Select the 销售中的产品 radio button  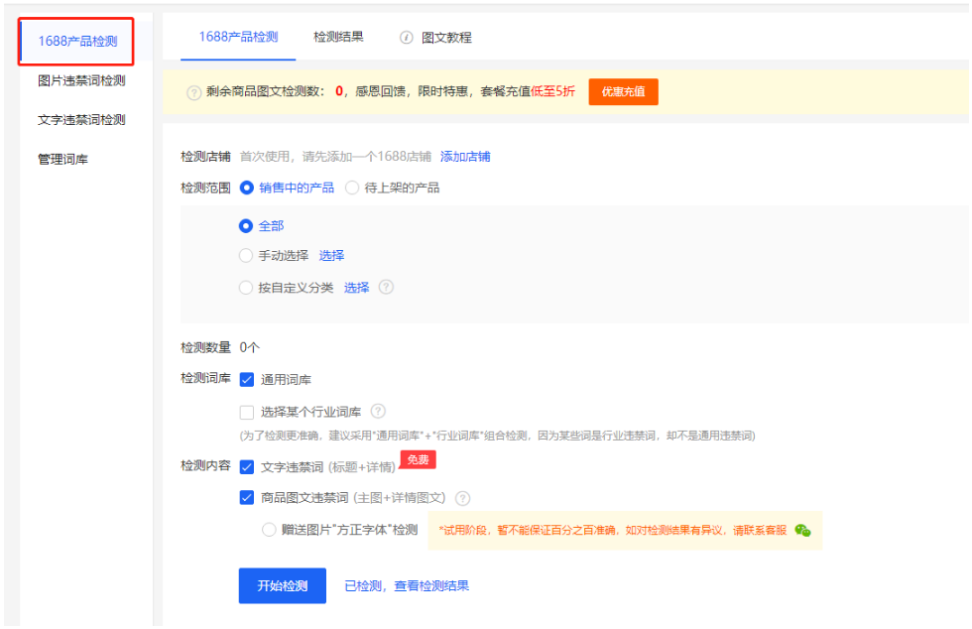[x=246, y=188]
